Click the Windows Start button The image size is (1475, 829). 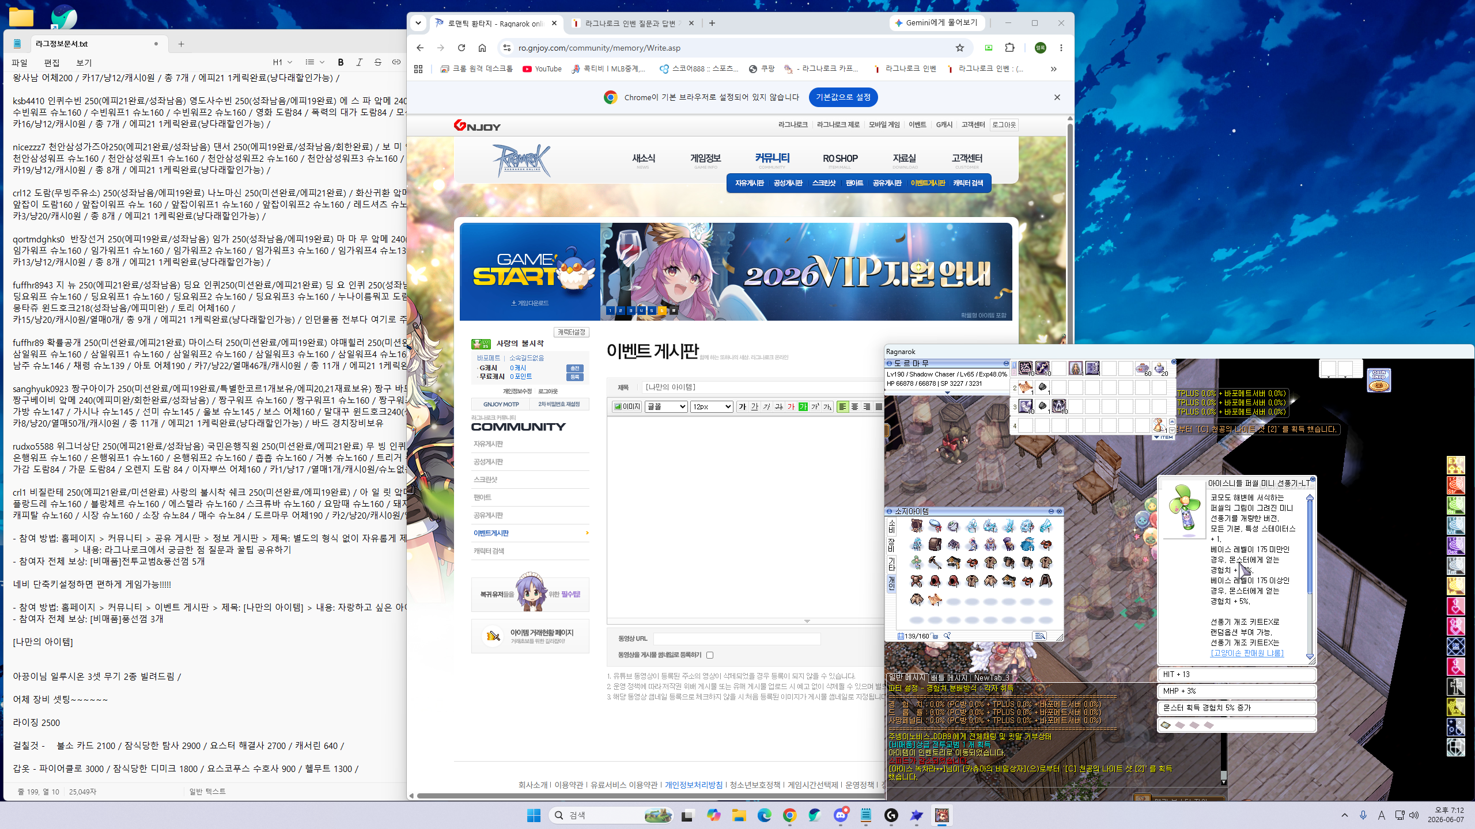tap(534, 815)
